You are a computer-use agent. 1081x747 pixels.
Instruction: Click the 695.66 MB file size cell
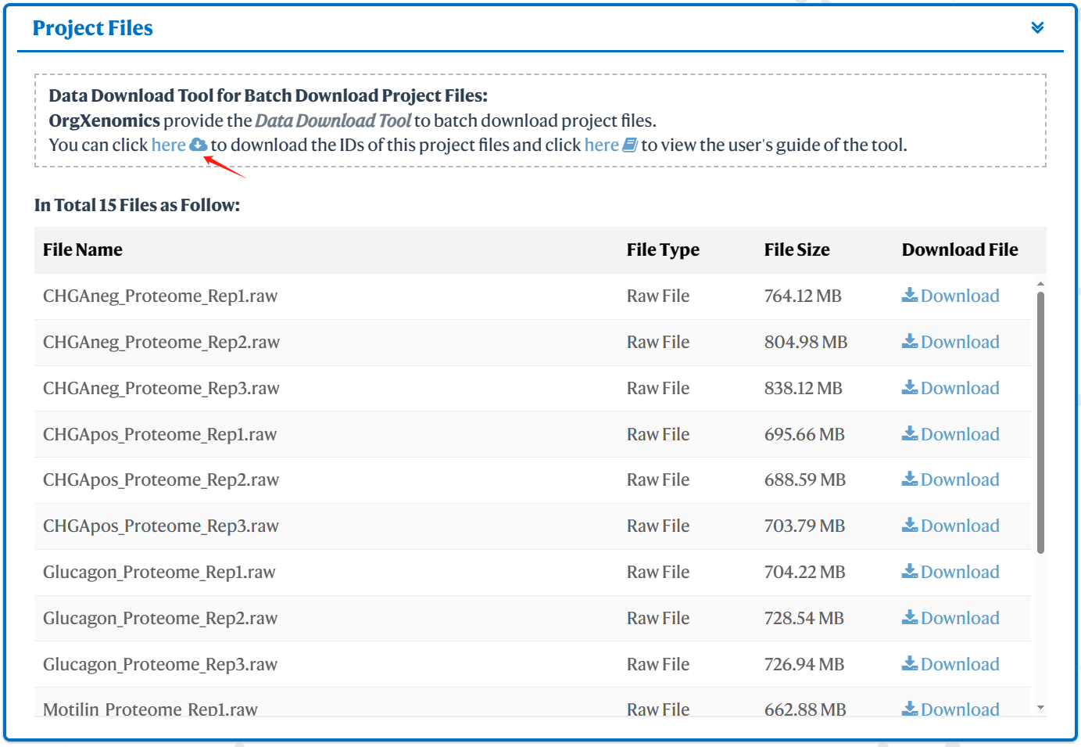coord(804,434)
